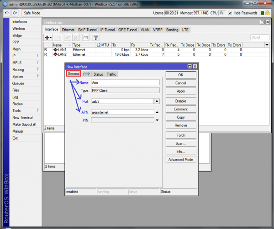Click the Disable button
This screenshot has width=274, height=229.
coord(181,101)
